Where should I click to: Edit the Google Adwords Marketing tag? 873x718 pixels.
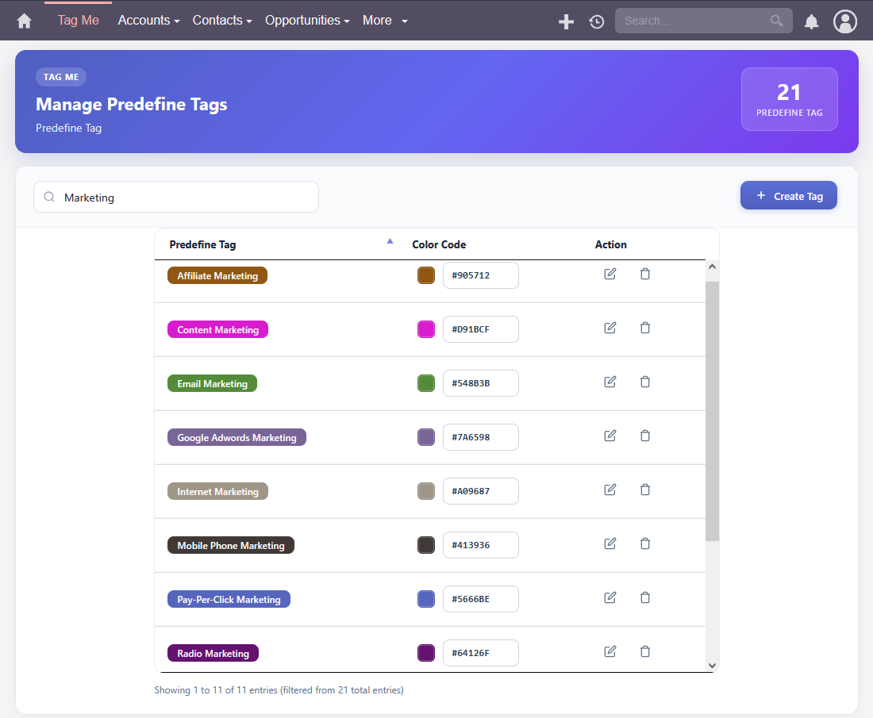coord(610,436)
